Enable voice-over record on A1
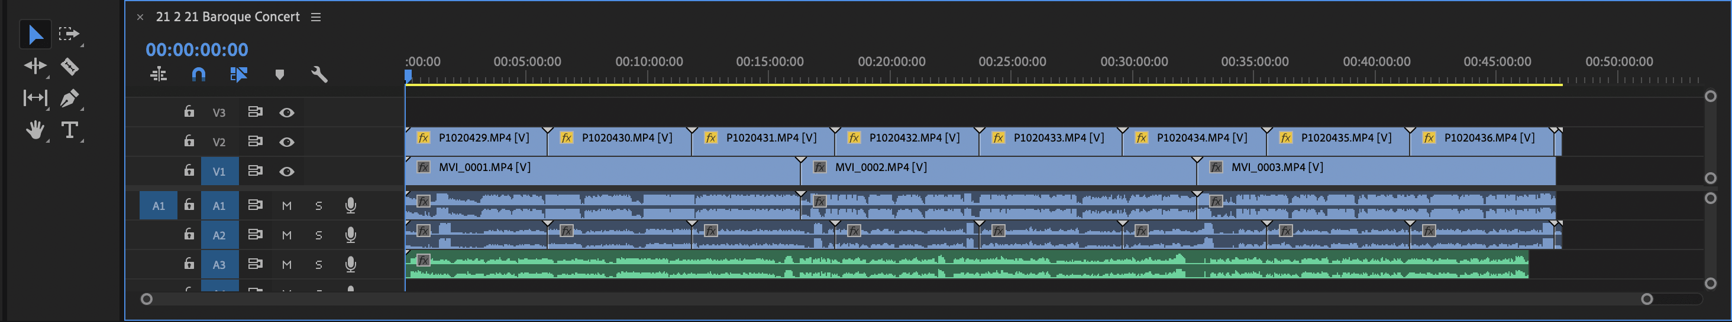 350,205
